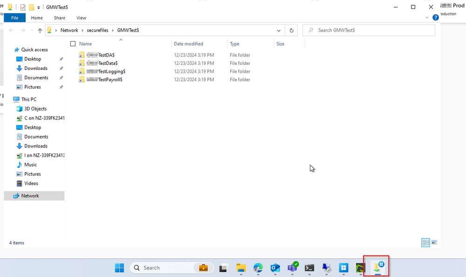Refresh the GMWTest$ folder view
The image size is (466, 277).
[292, 30]
